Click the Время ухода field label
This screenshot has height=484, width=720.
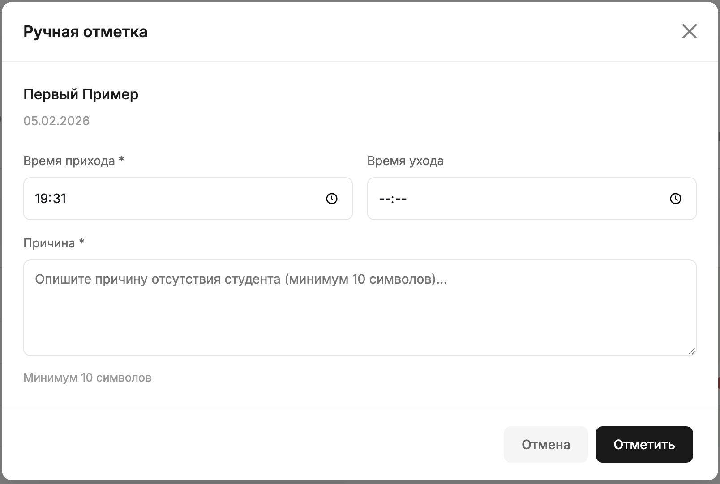click(x=405, y=161)
